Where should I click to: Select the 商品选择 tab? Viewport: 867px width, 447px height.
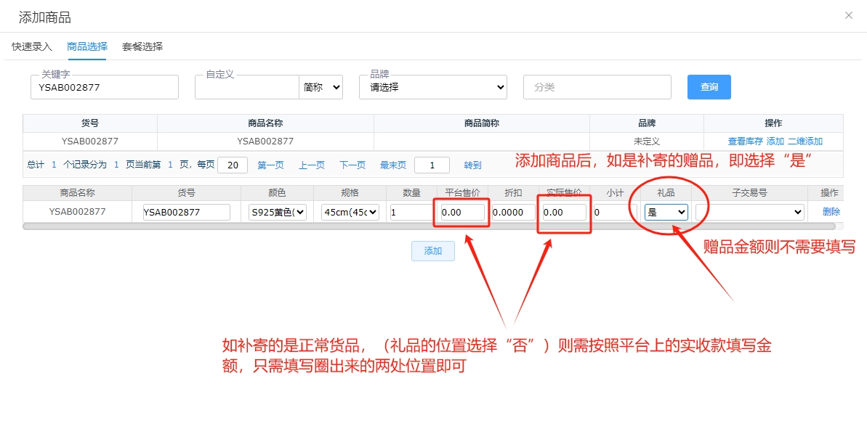[x=86, y=46]
